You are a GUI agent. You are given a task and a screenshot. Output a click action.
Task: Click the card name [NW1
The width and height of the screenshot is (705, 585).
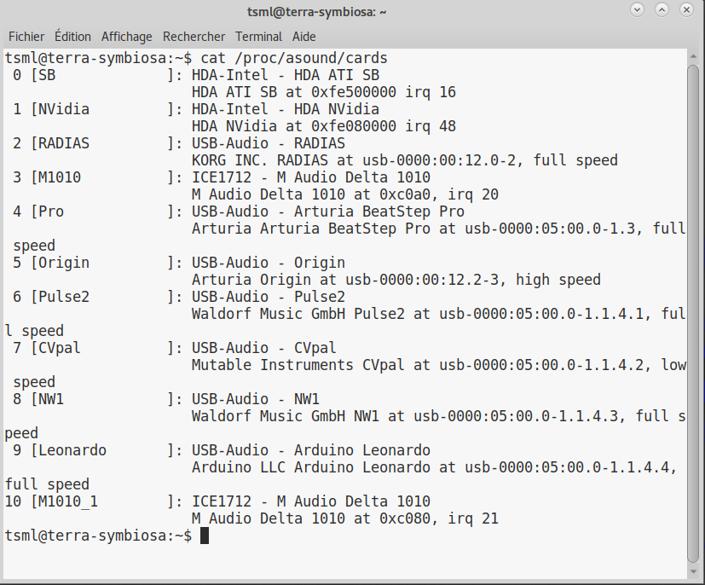coord(47,399)
